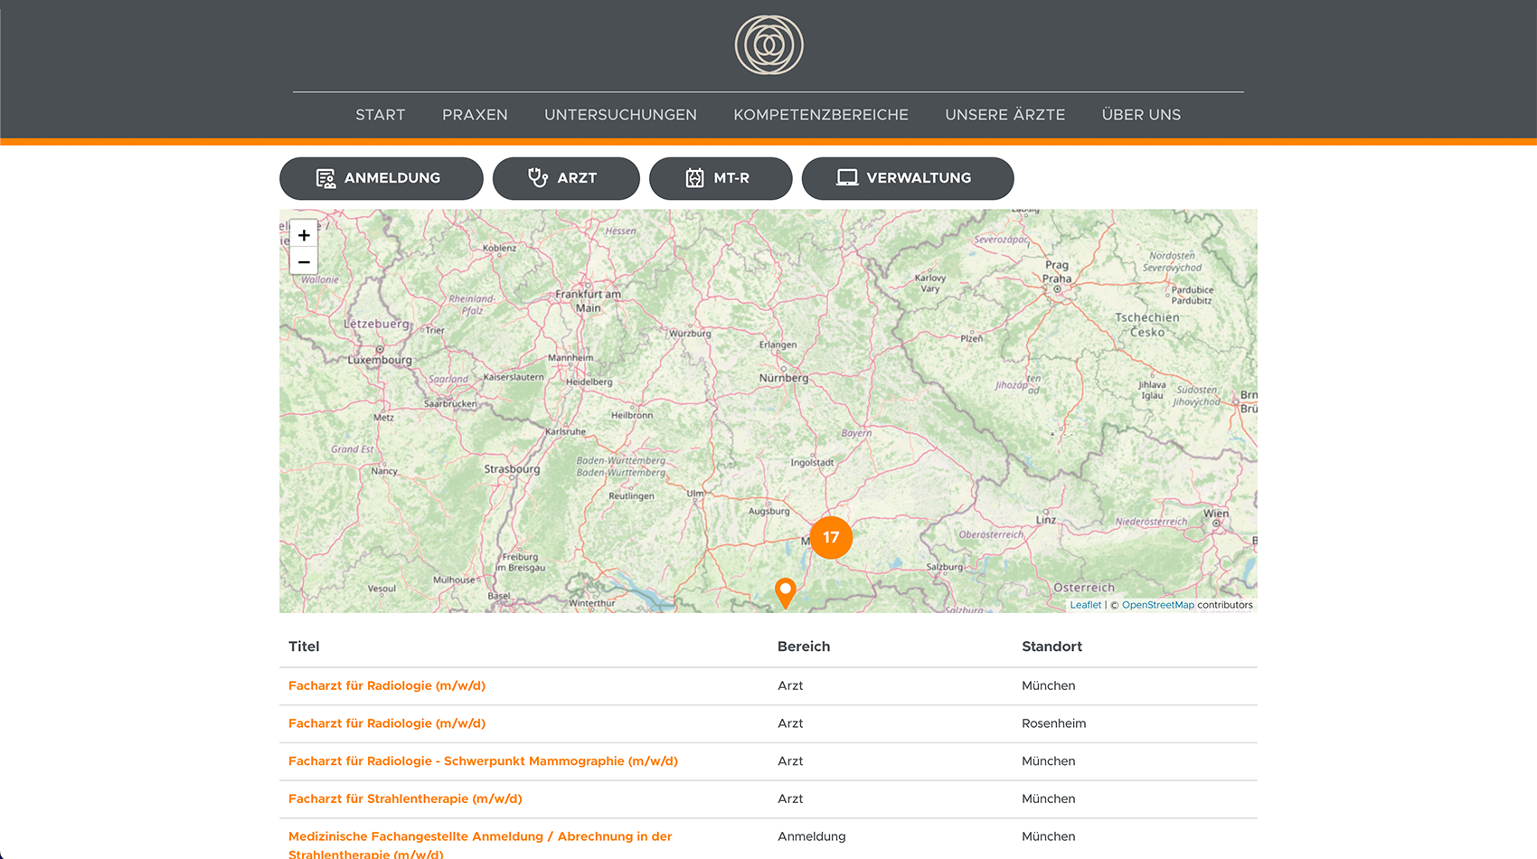Zoom out on the map
Image resolution: width=1537 pixels, height=859 pixels.
(x=304, y=262)
